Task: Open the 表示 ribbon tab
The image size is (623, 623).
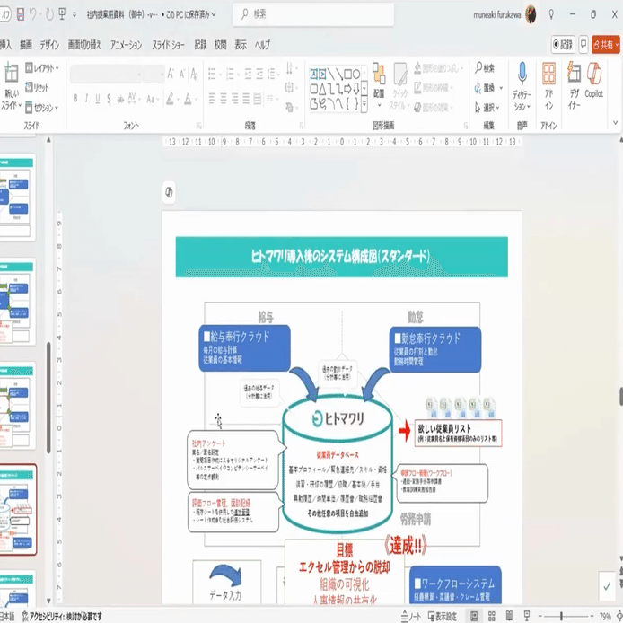Action: 241,45
